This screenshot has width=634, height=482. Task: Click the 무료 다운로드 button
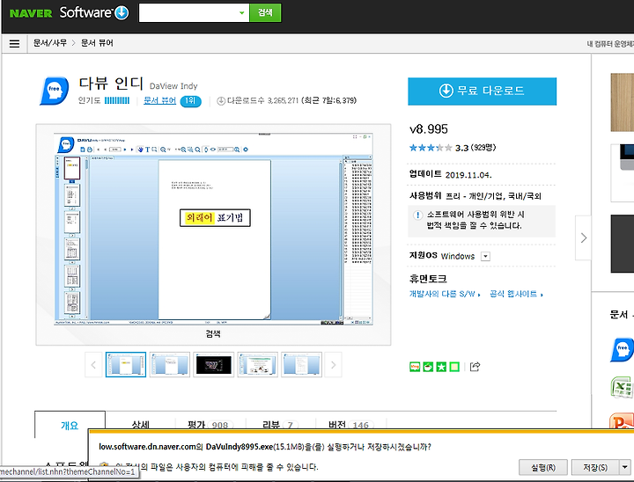click(x=482, y=91)
